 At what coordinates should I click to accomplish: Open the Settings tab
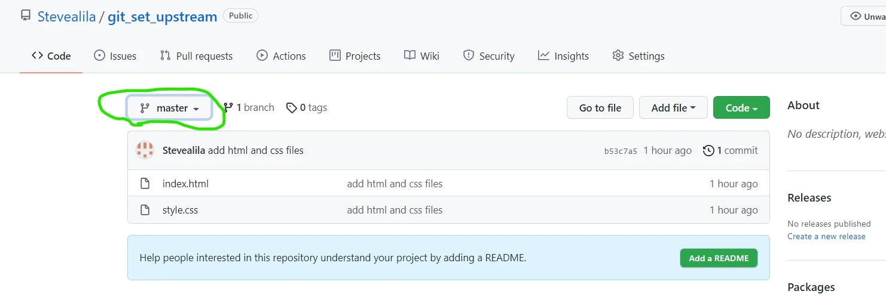tap(638, 56)
